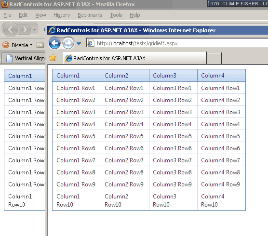268x236 pixels.
Task: Select cell 'Column3 Row2' in IE grid
Action: 173,100
